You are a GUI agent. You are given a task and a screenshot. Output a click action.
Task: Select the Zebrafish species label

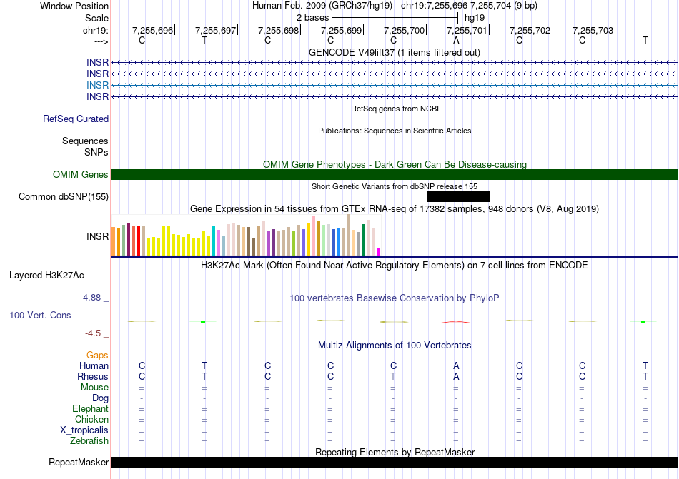coord(90,441)
